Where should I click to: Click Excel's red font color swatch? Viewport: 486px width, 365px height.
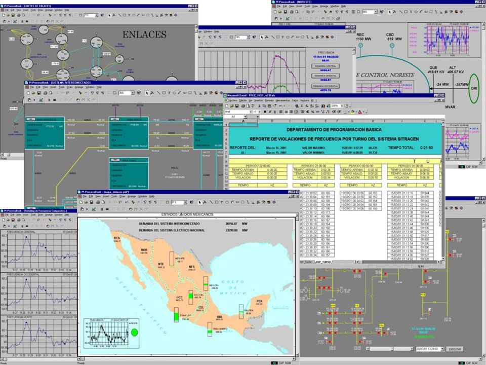pos(360,112)
